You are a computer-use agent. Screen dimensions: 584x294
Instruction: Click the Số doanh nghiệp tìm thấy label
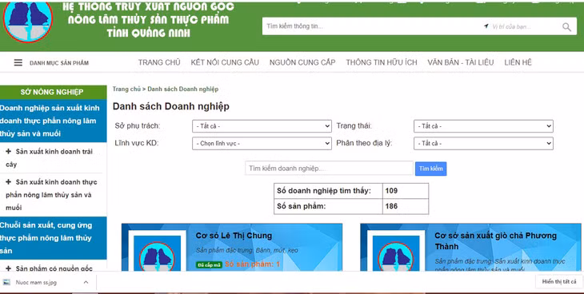(x=324, y=191)
